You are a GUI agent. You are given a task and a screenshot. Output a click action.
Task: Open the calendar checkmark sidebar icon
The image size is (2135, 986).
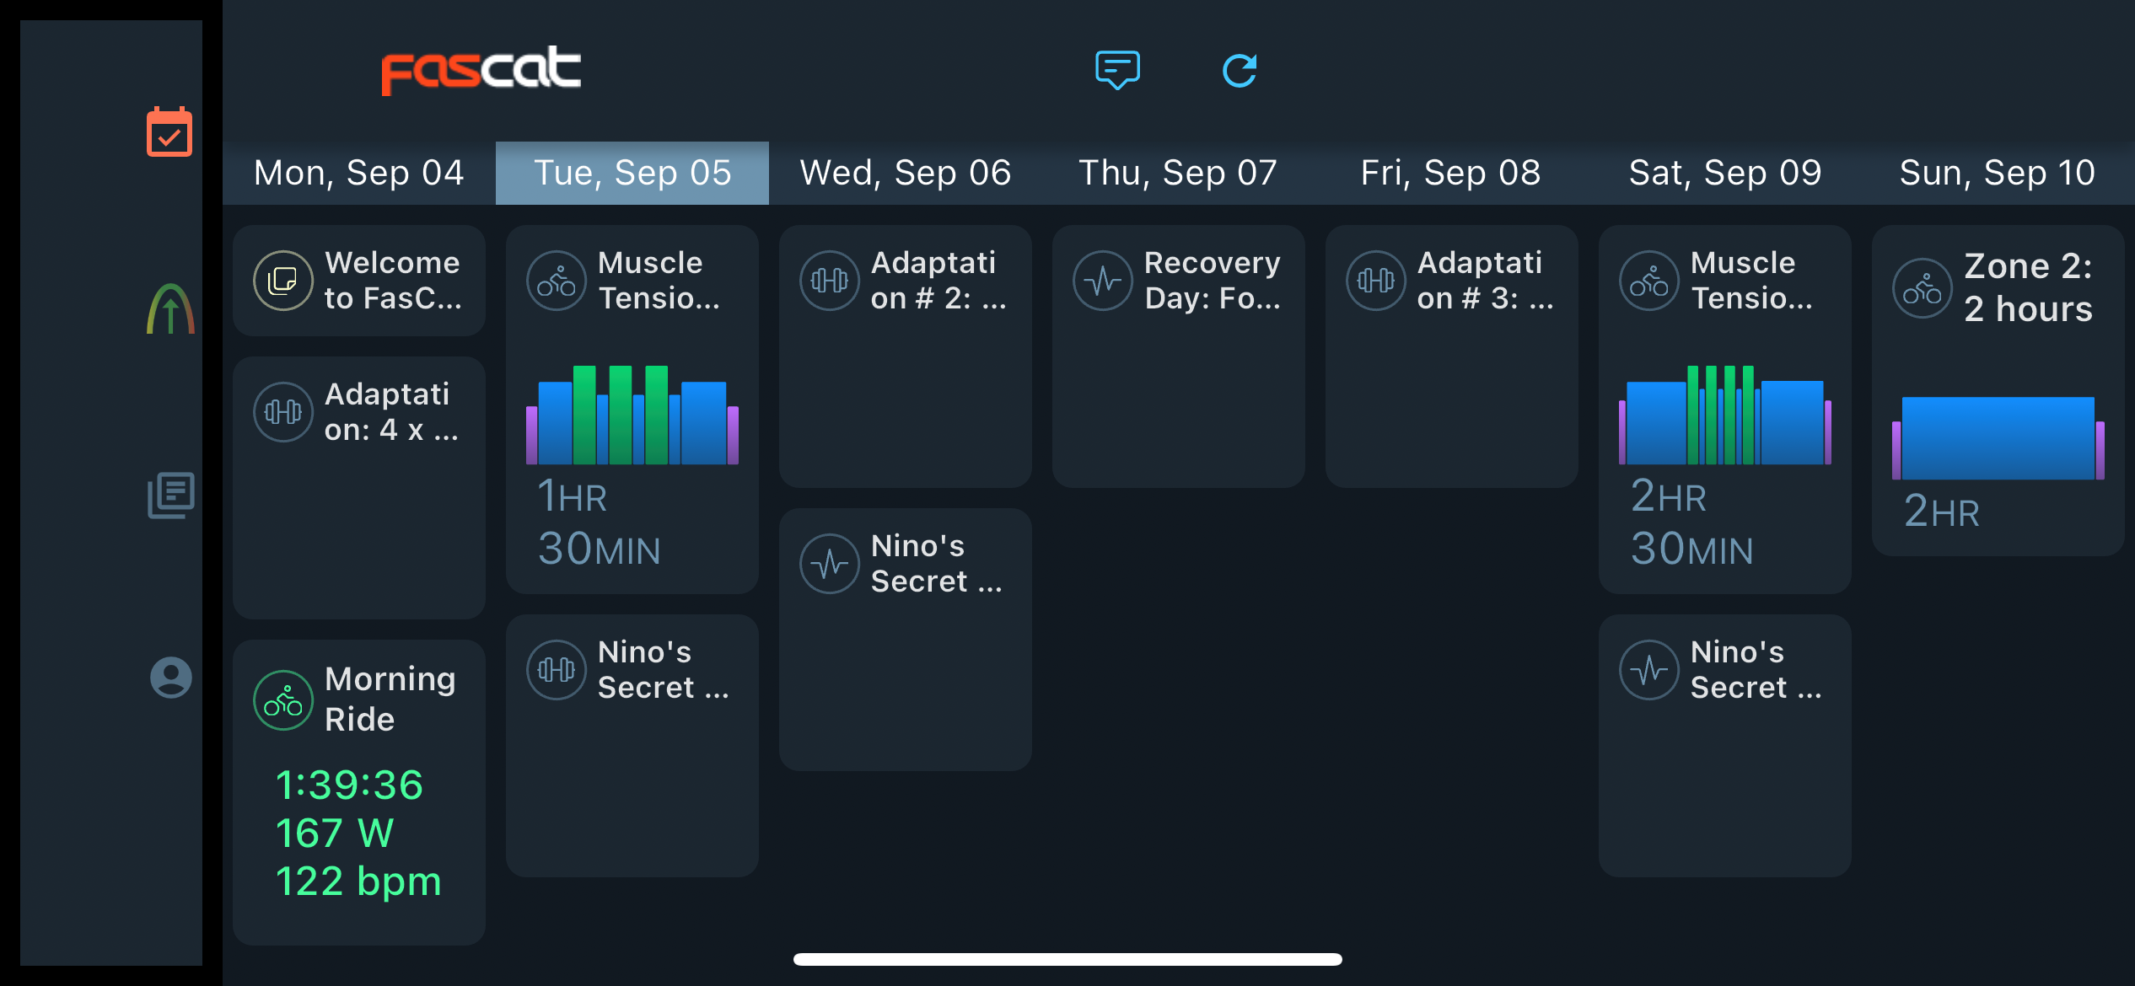tap(169, 131)
